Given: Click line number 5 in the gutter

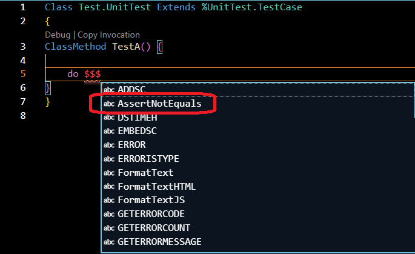Looking at the screenshot, I should [x=22, y=74].
